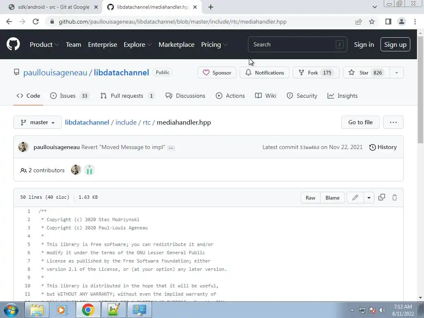Viewport: 424px width, 318px height.
Task: Close the libdatachannel/mediahandler.hpp tab
Action: point(195,7)
